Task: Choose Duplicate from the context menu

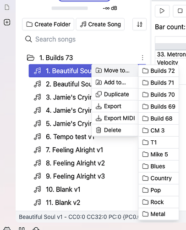Action: coord(115,94)
